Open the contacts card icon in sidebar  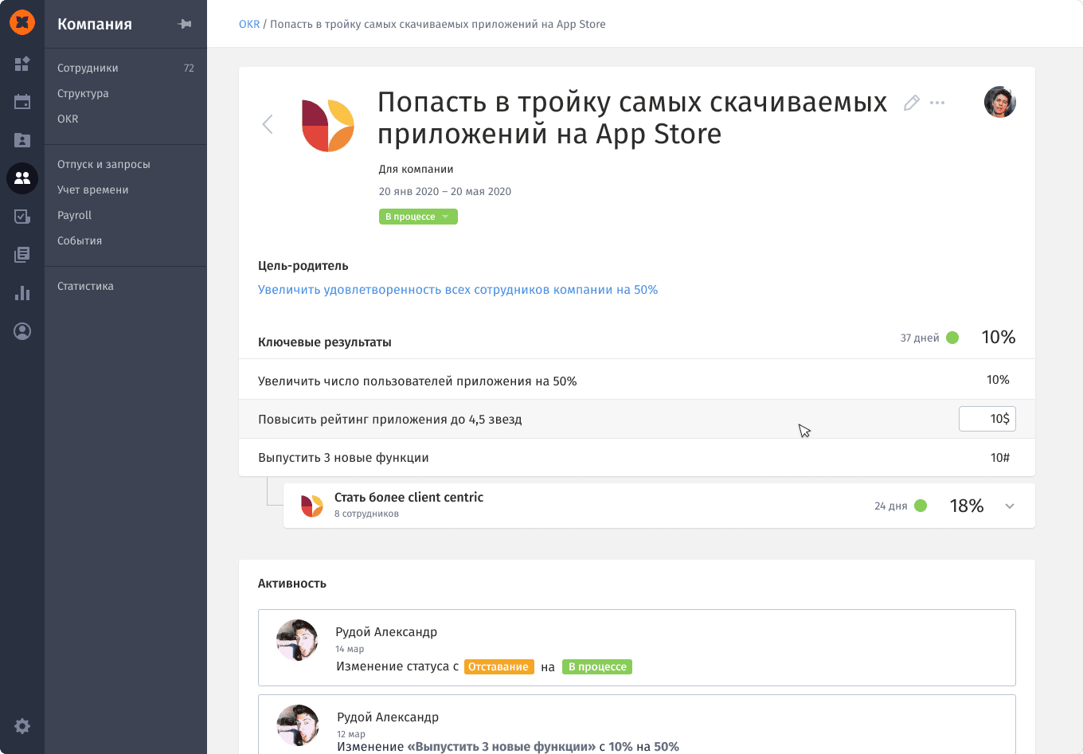tap(22, 140)
